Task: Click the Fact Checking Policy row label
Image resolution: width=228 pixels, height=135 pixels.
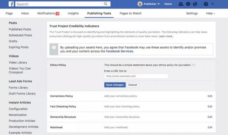Action: pyautogui.click(x=63, y=107)
